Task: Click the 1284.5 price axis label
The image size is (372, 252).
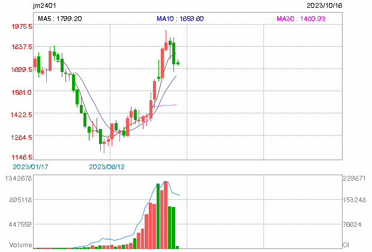Action: pos(22,137)
